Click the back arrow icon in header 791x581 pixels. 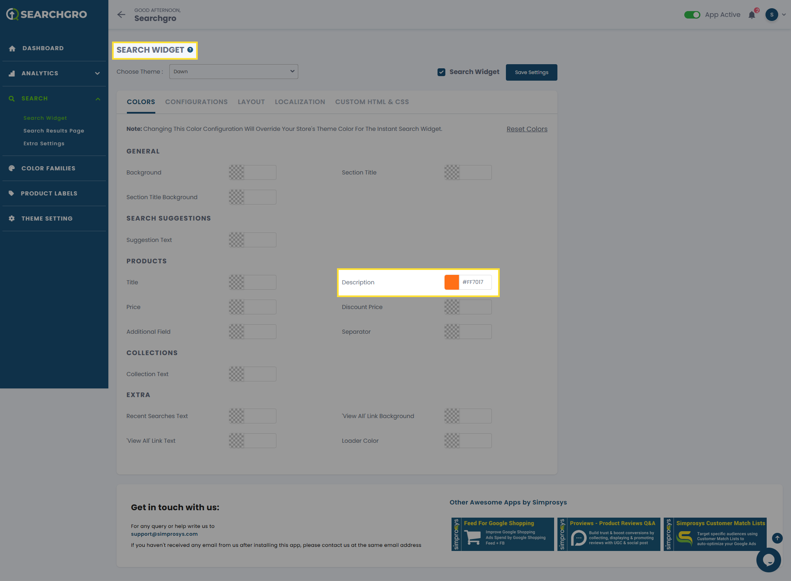[121, 15]
